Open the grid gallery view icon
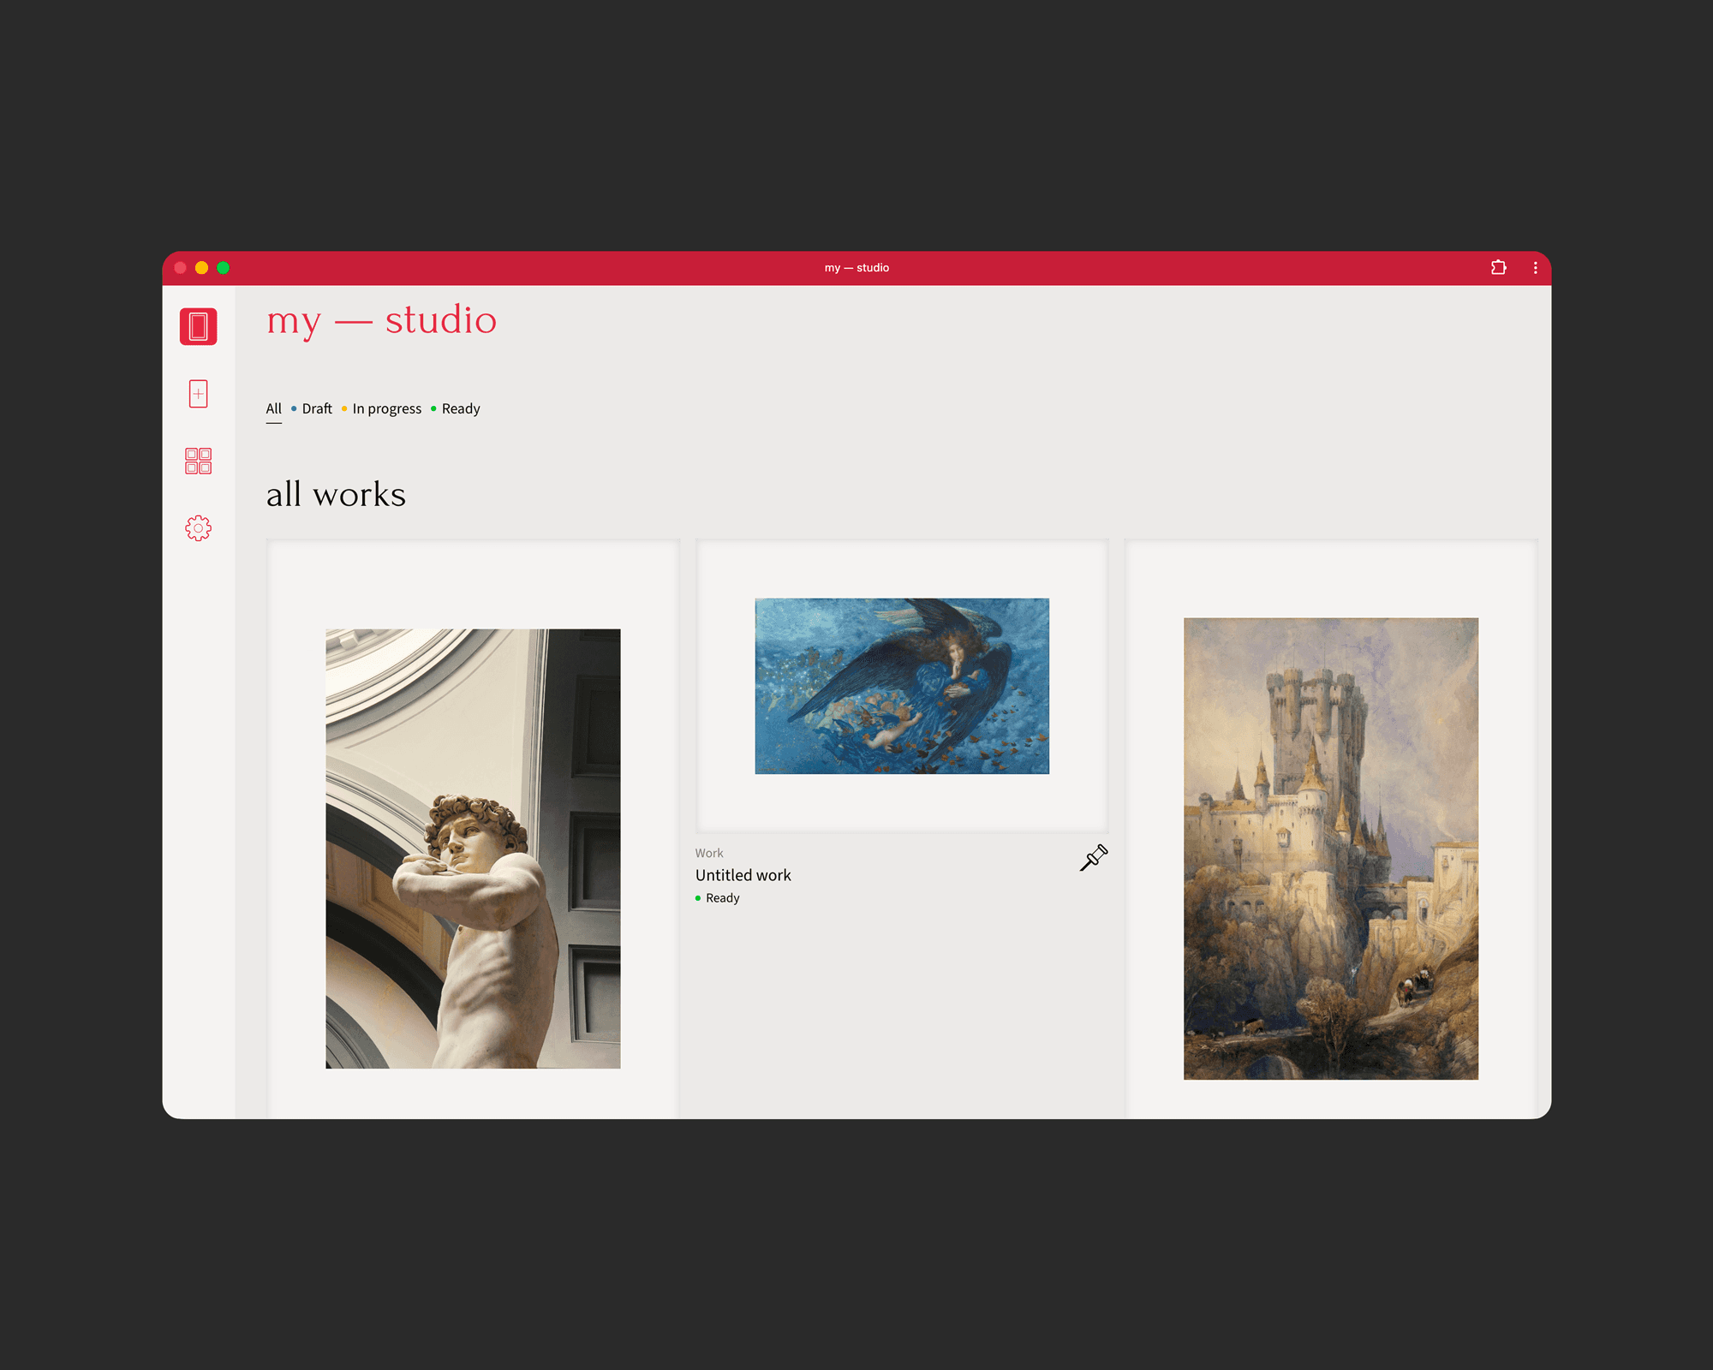Viewport: 1713px width, 1370px height. [x=198, y=461]
